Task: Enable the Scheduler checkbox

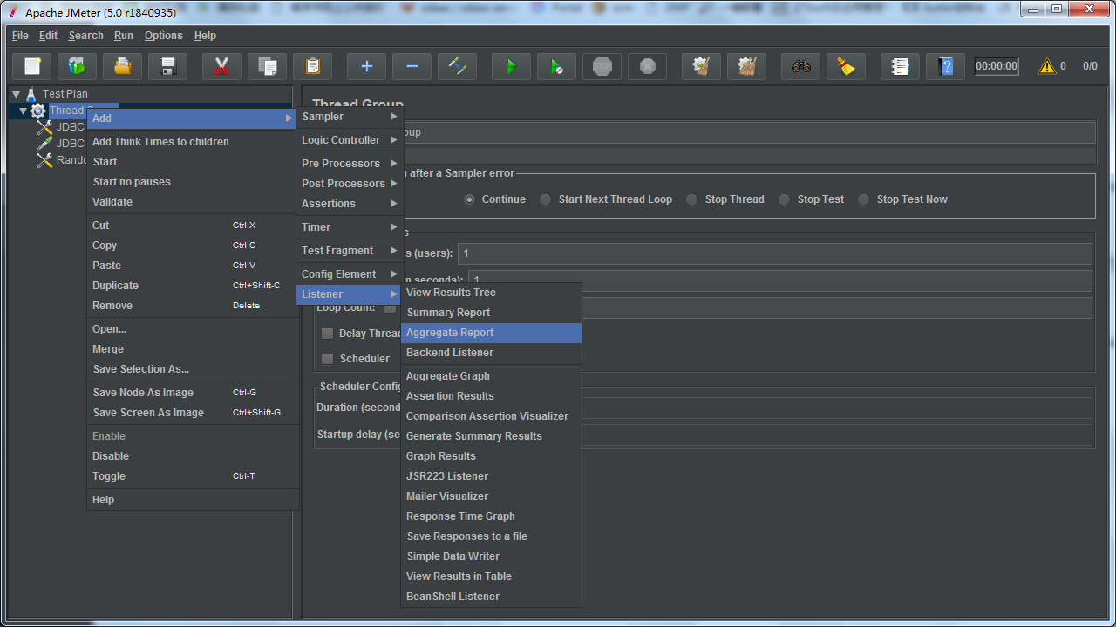Action: [327, 359]
